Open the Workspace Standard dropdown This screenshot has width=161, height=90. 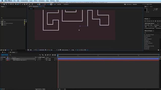138,4
